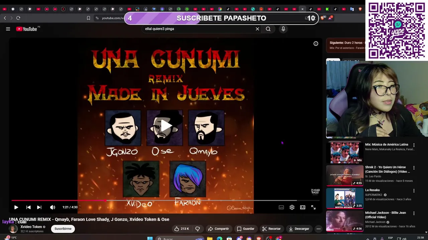This screenshot has width=428, height=240.
Task: Open options for Mix: Música de América Latina
Action: click(x=414, y=145)
